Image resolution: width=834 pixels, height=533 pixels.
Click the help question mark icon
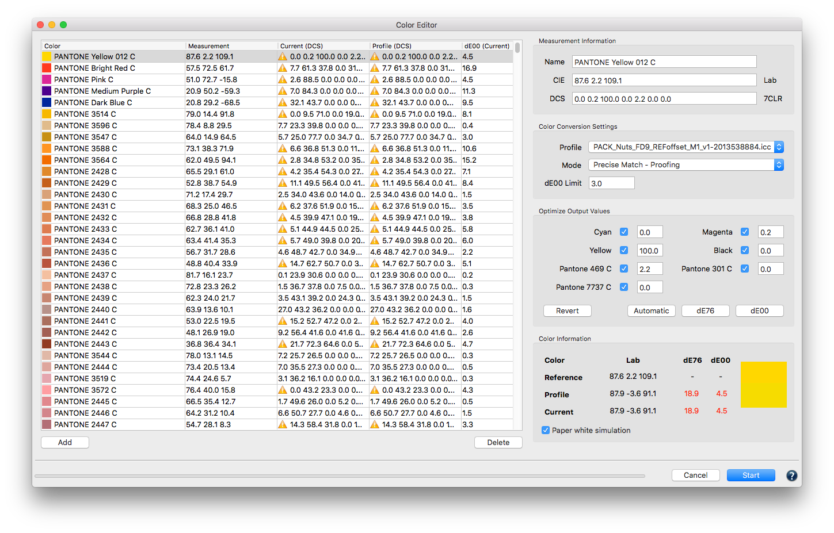792,476
